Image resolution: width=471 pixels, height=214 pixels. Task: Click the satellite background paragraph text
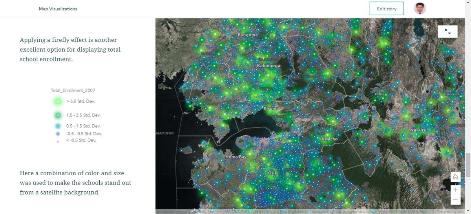click(75, 183)
